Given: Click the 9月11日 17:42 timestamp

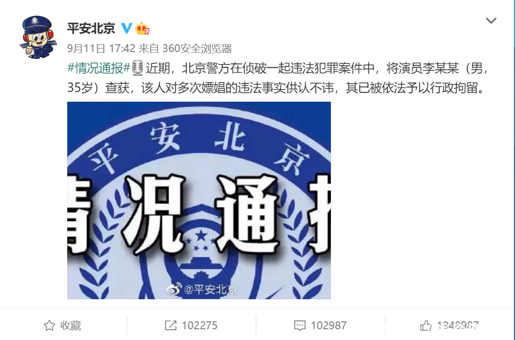Looking at the screenshot, I should pos(101,49).
